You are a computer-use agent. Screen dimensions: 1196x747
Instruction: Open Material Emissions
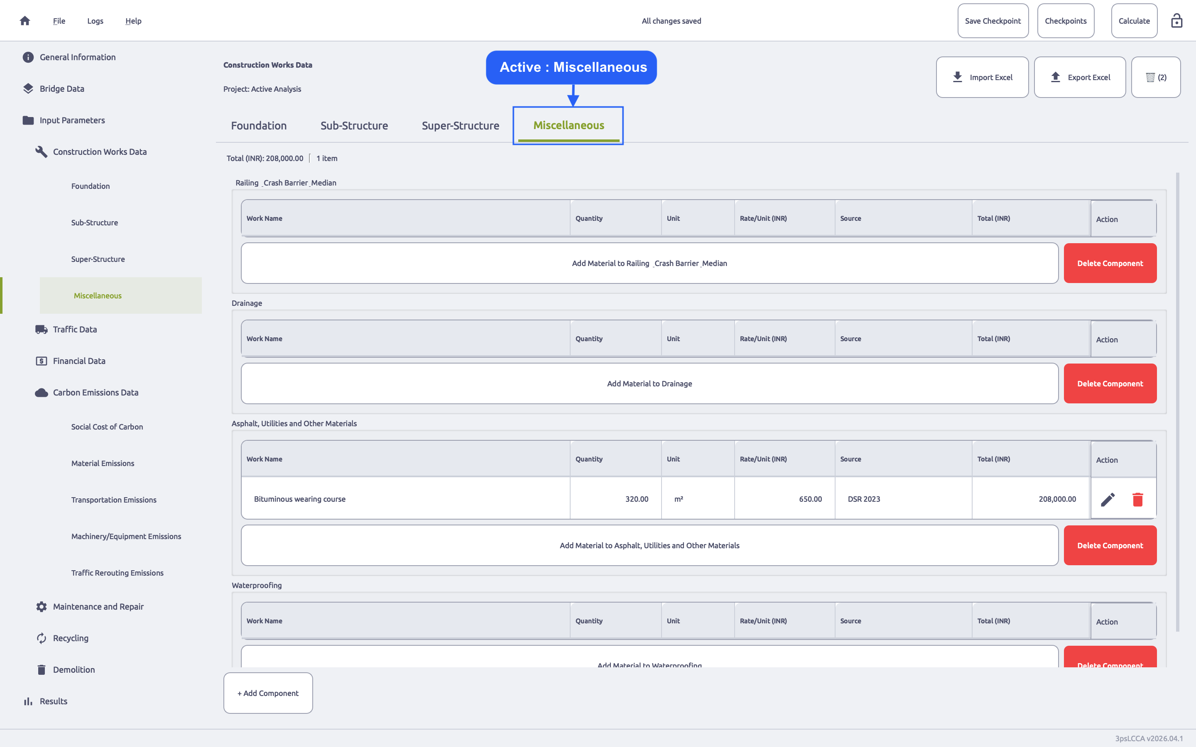[x=103, y=464]
